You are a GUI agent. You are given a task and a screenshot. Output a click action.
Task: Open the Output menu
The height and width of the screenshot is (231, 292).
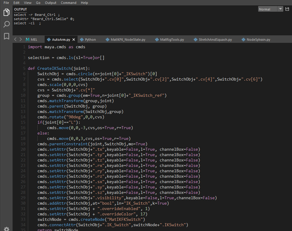coord(51,3)
